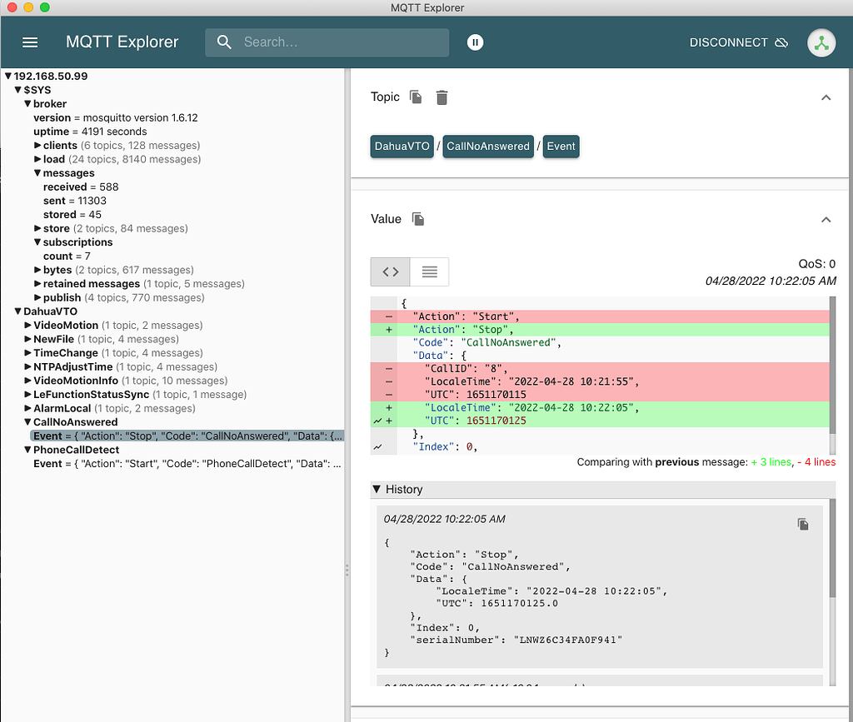Click the green MQTT Explorer logo icon

pos(821,42)
